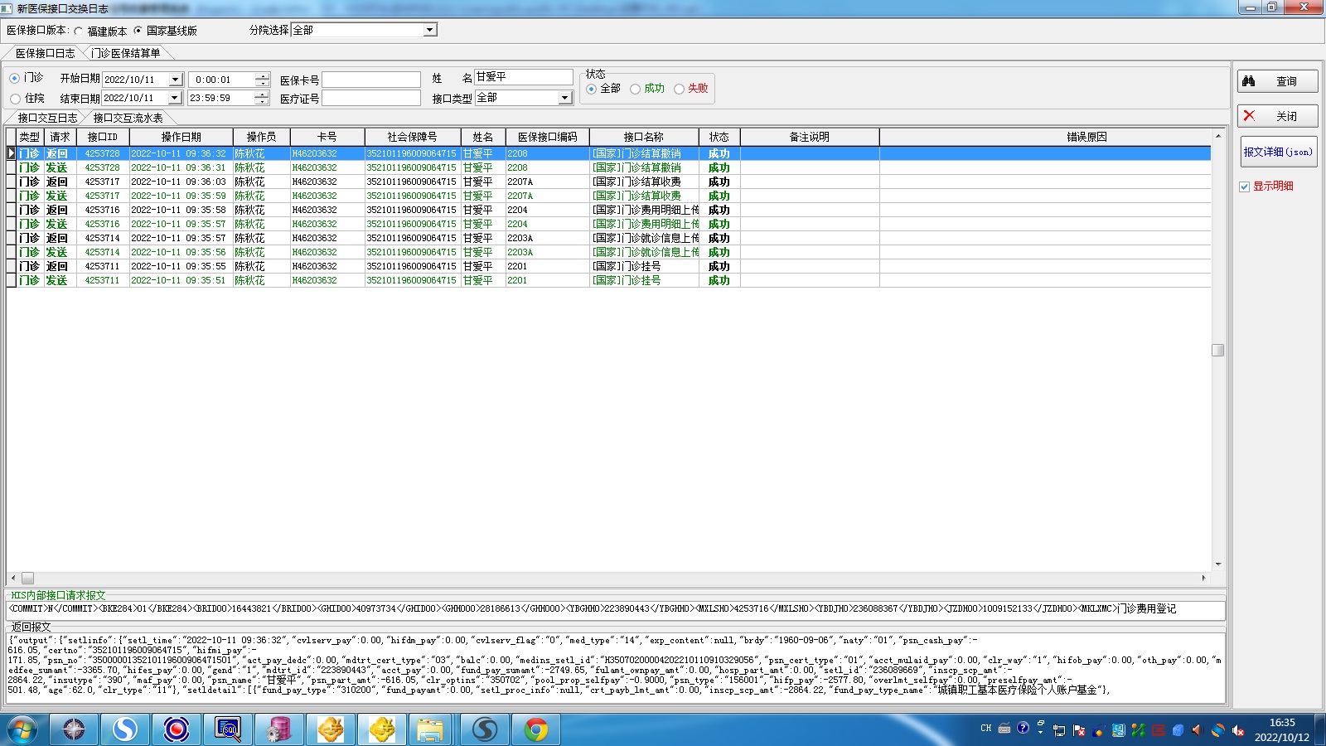1326x746 pixels.
Task: Open the red circle recorder taskbar icon
Action: tap(177, 729)
